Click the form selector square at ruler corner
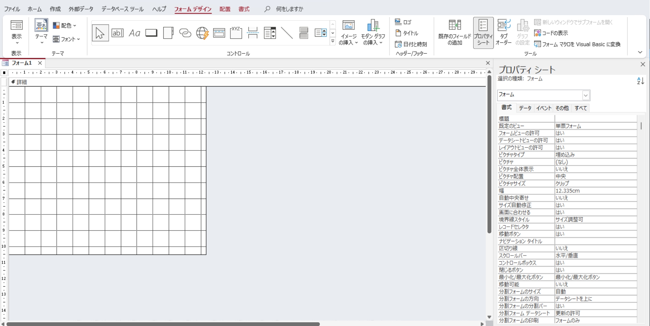This screenshot has width=650, height=326. pos(4,73)
